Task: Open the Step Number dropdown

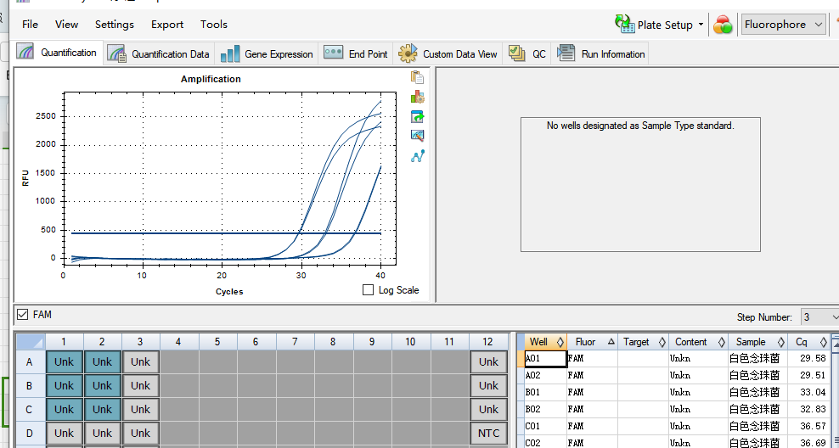Action: 819,317
